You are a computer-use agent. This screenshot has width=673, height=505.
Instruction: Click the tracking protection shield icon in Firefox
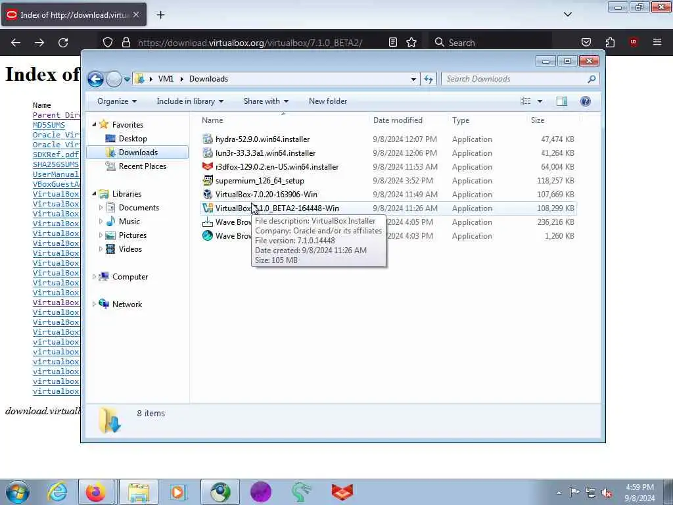108,43
